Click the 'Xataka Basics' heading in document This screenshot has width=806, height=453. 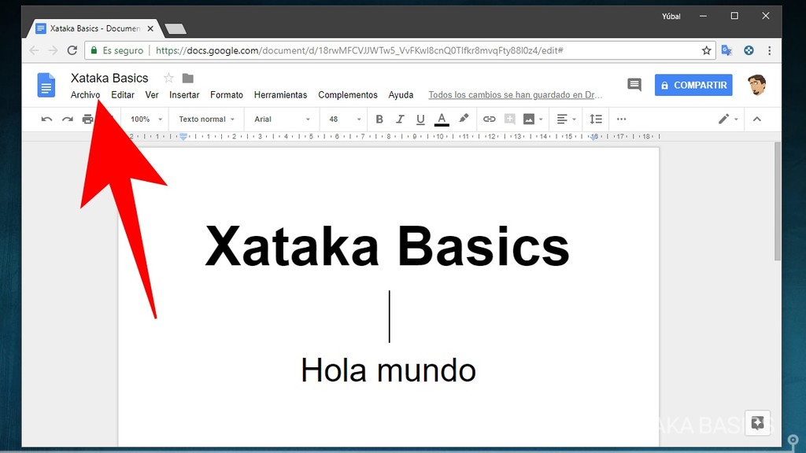coord(387,246)
